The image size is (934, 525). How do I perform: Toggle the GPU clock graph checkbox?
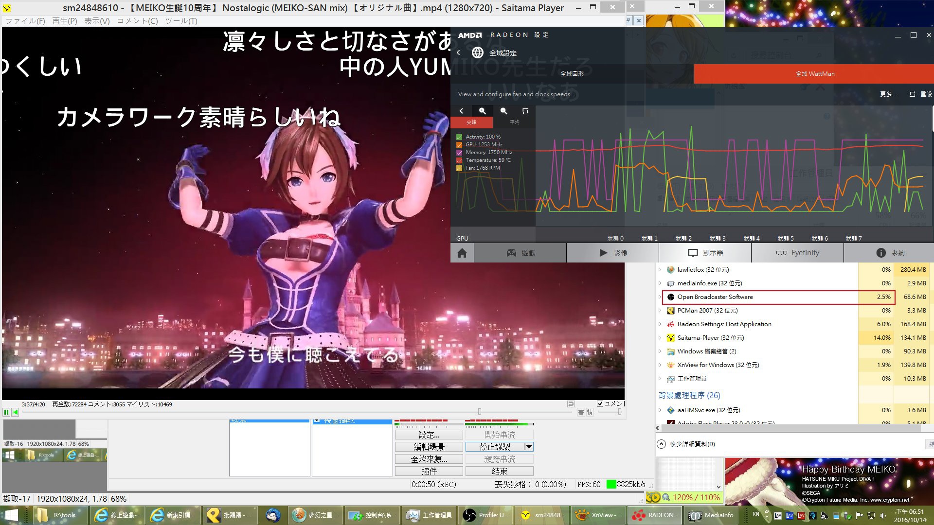click(459, 145)
